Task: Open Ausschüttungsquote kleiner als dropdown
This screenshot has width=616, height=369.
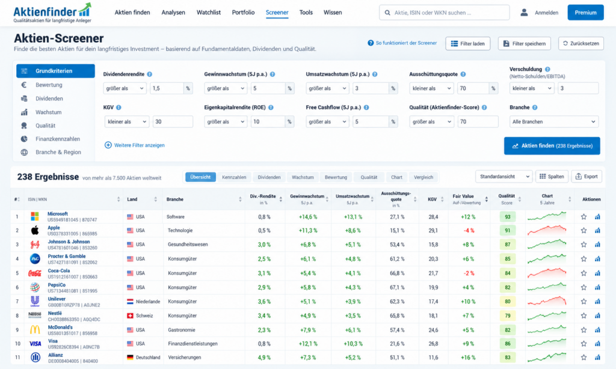Action: (431, 88)
